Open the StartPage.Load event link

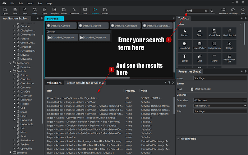pyautogui.click(x=203, y=89)
